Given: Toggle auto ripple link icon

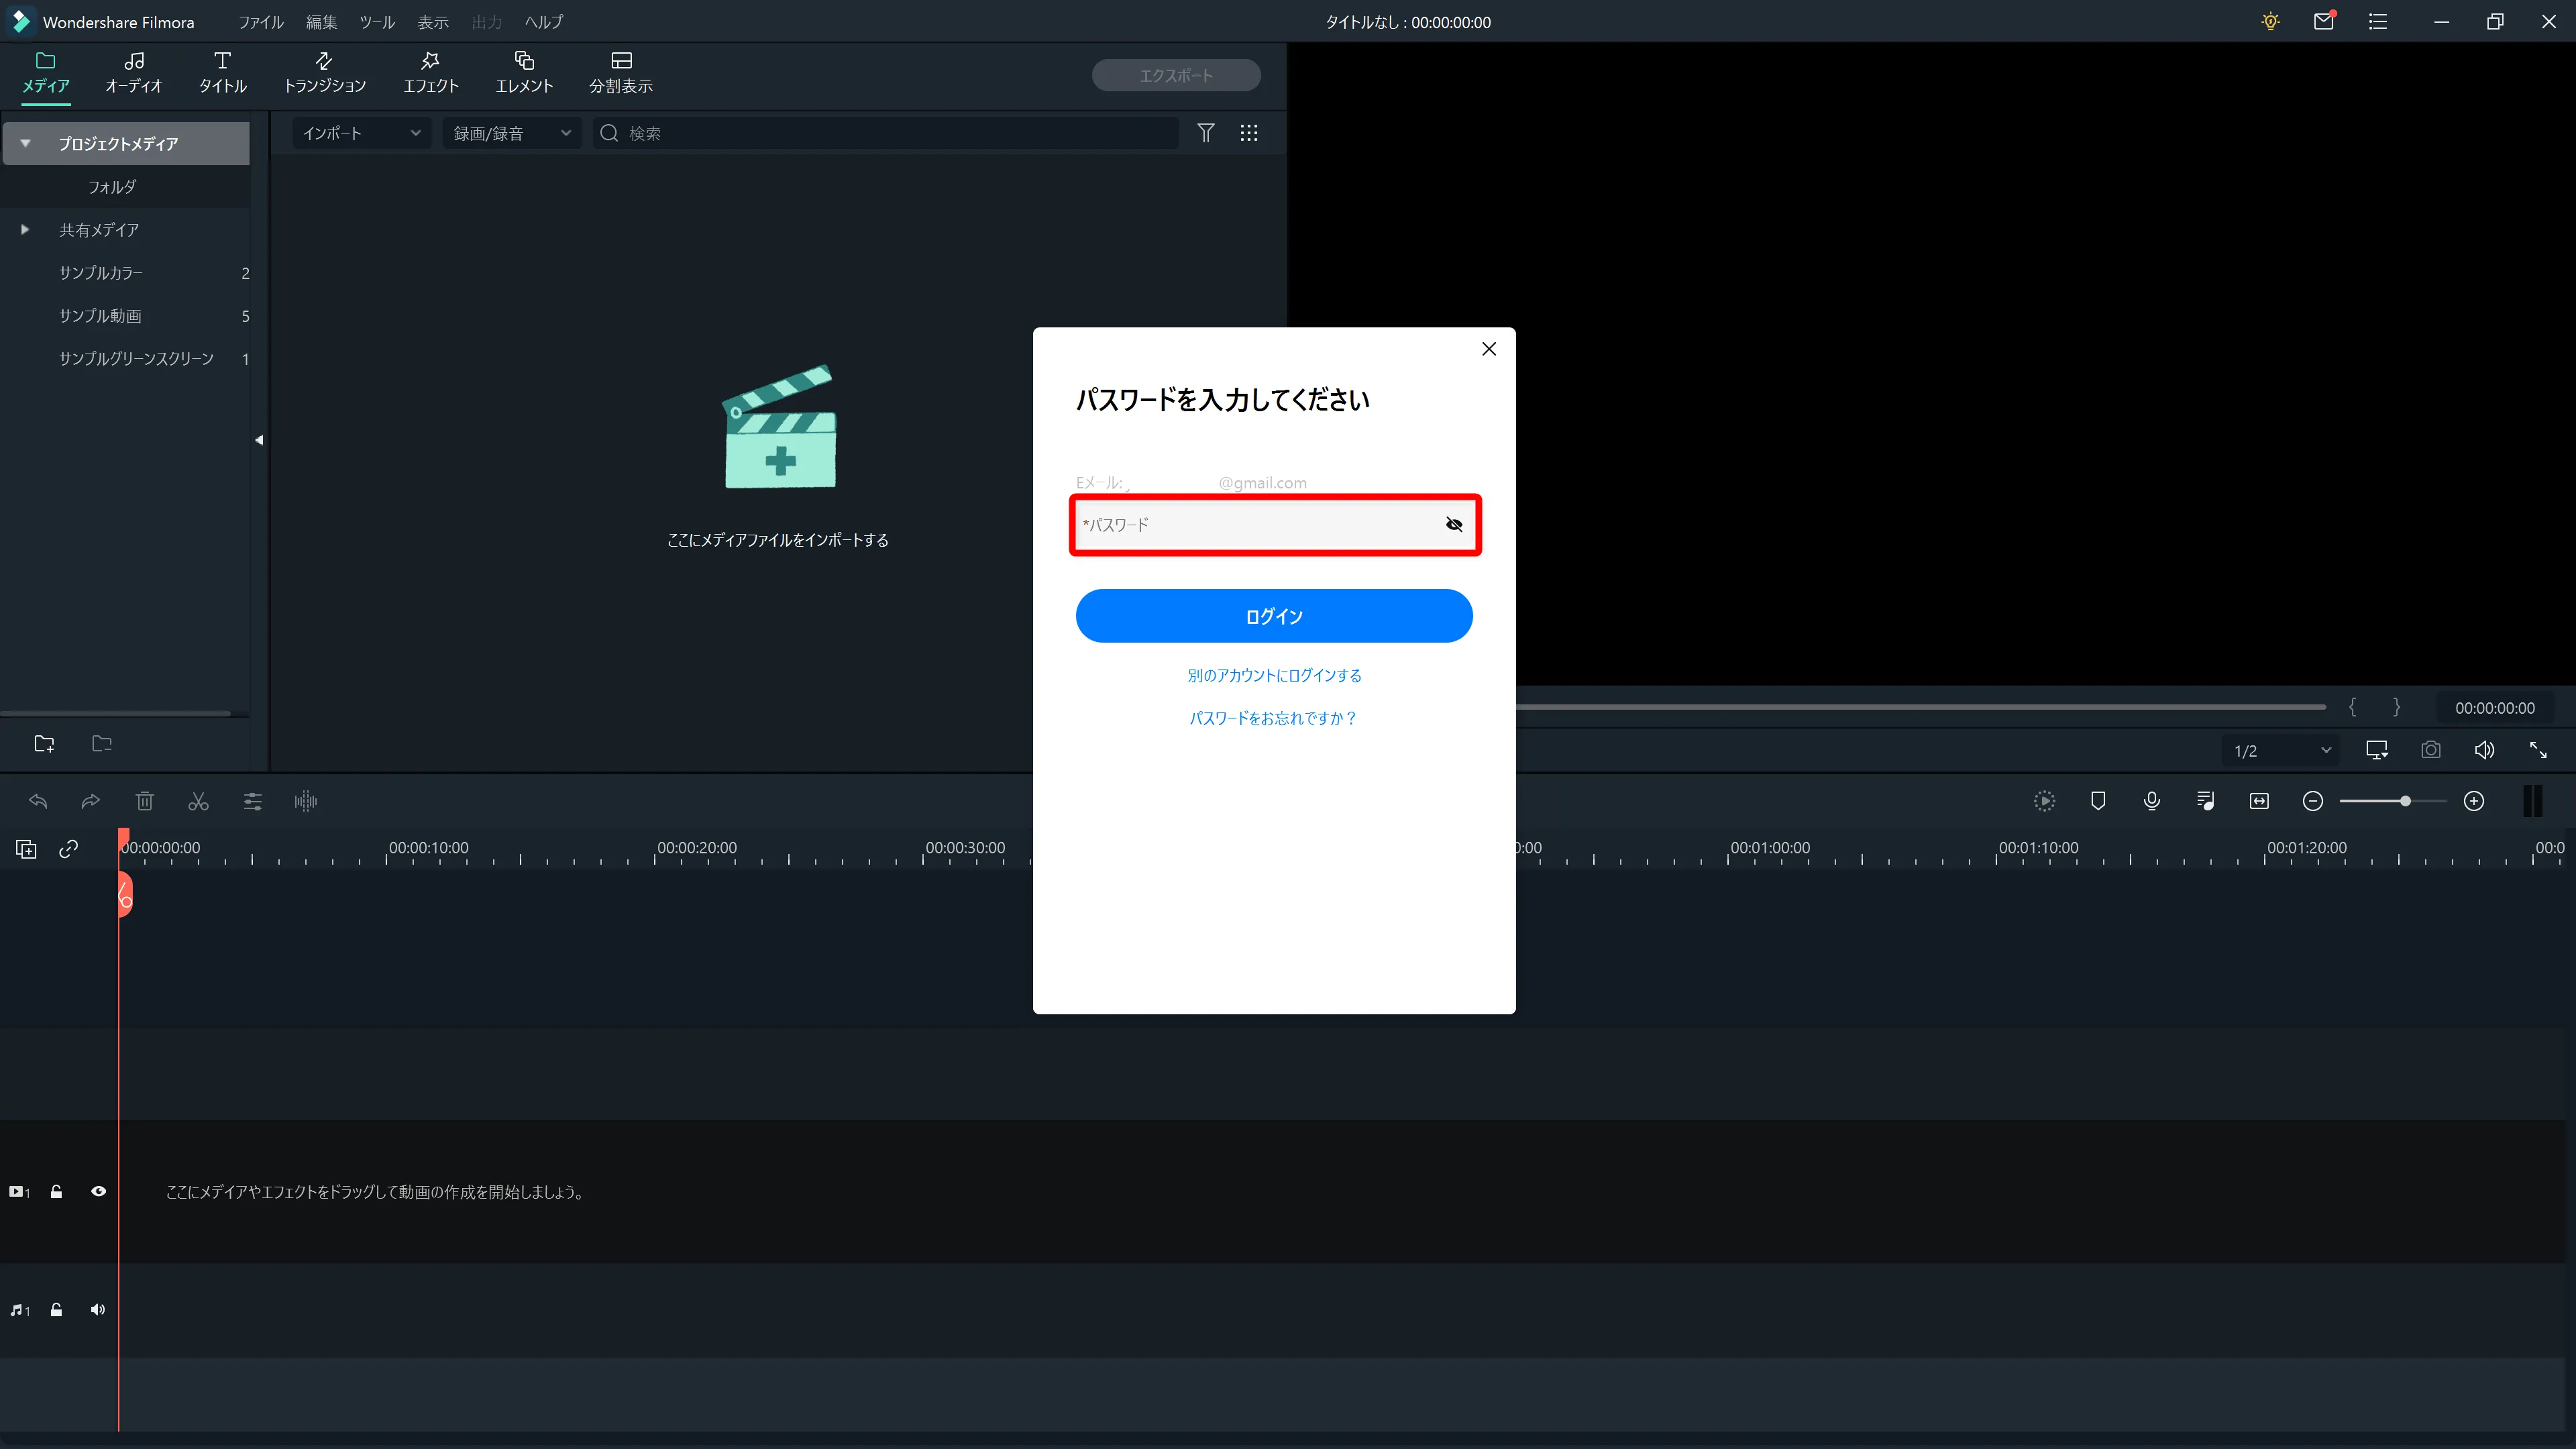Looking at the screenshot, I should (x=69, y=849).
